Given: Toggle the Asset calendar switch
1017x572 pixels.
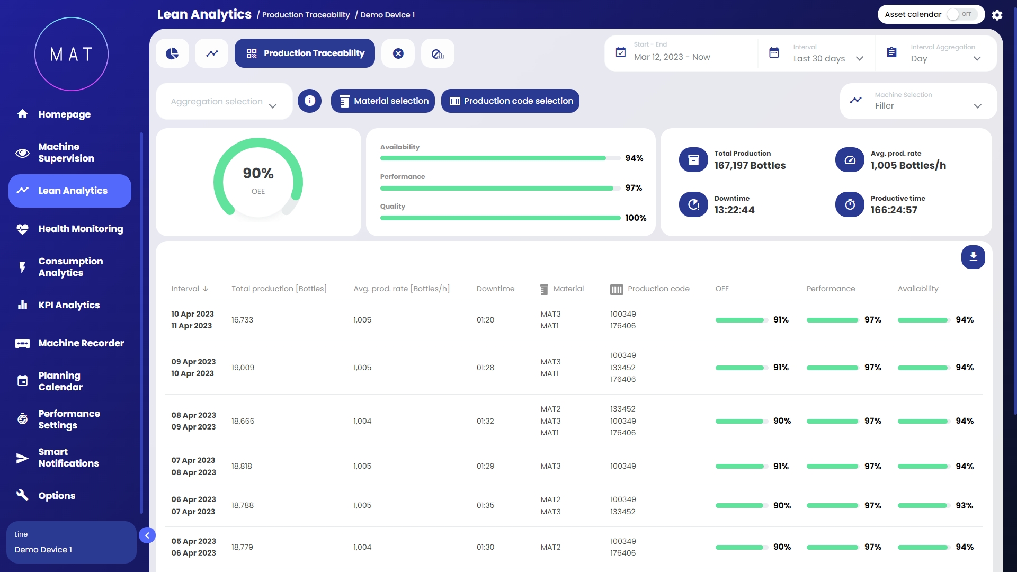Looking at the screenshot, I should [x=961, y=14].
